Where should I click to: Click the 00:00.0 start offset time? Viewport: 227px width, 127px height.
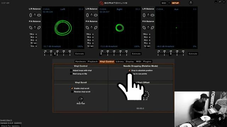[x=140, y=108]
